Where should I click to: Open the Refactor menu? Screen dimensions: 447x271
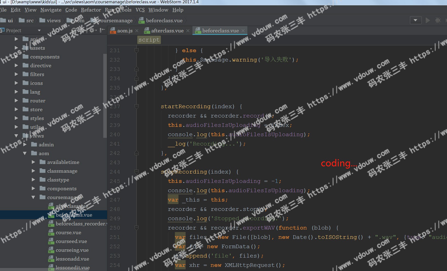pyautogui.click(x=91, y=10)
